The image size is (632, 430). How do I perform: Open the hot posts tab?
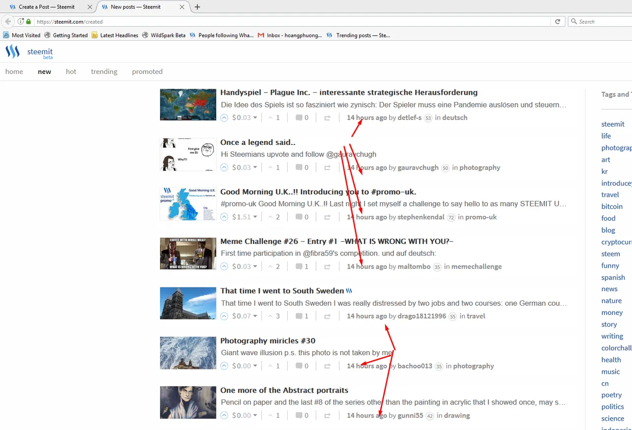point(71,72)
